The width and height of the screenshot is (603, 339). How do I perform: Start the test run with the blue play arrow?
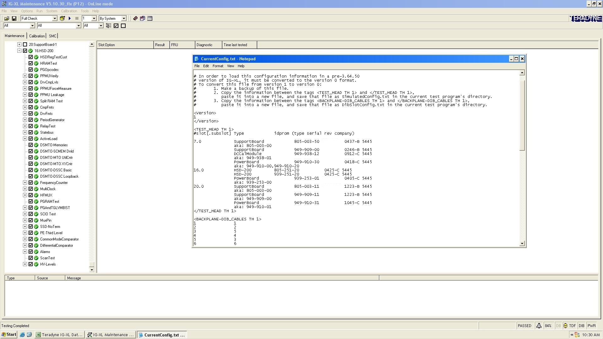tap(70, 19)
